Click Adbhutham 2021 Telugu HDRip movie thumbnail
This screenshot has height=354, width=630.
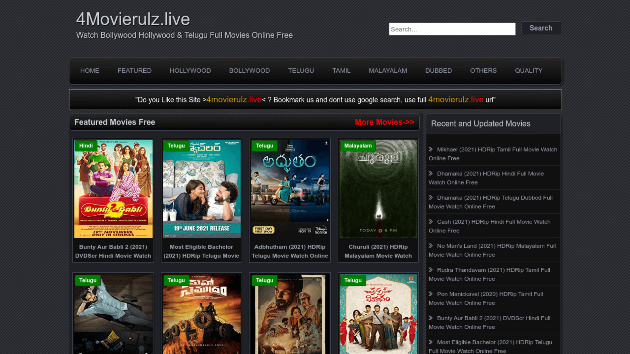coord(290,188)
